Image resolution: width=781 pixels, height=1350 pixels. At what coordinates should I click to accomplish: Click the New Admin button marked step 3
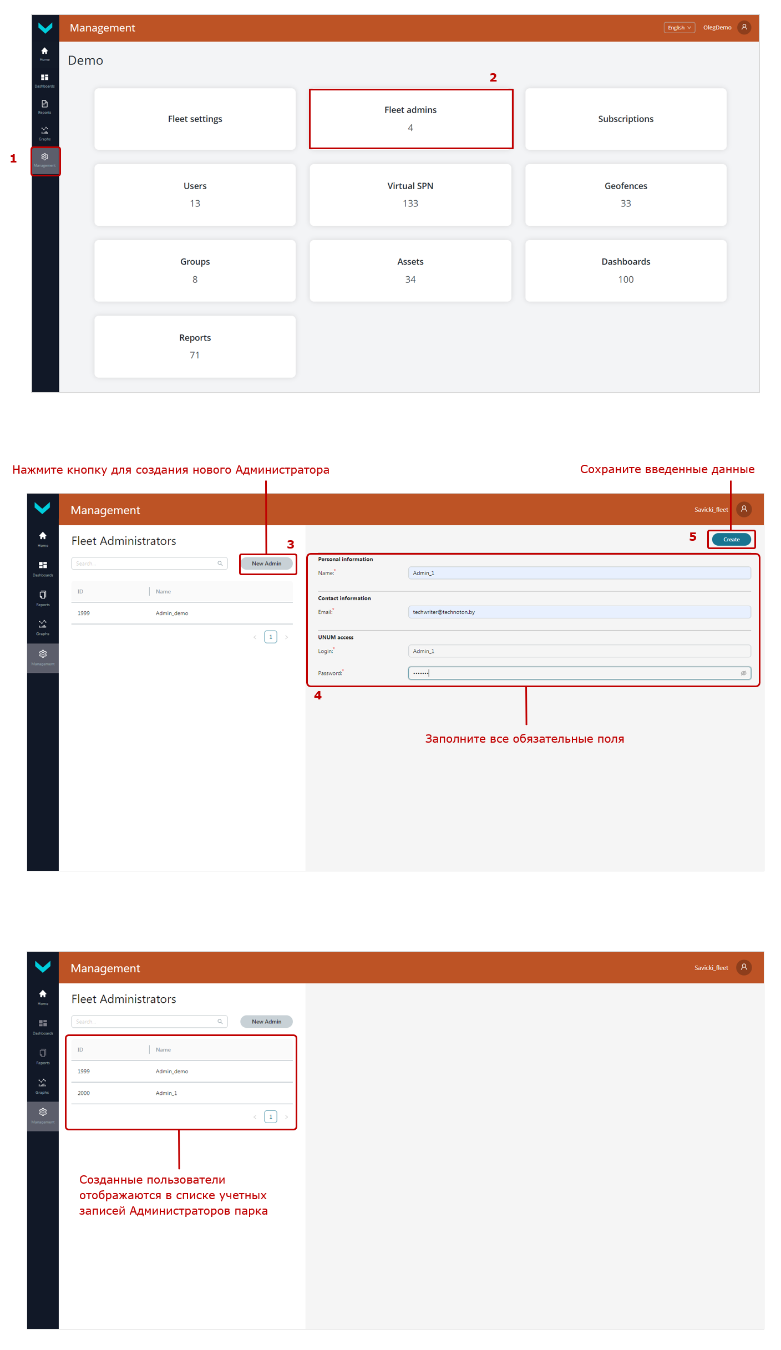[267, 564]
